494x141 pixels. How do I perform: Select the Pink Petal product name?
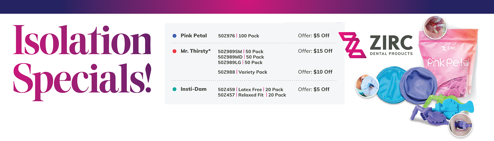(x=194, y=36)
